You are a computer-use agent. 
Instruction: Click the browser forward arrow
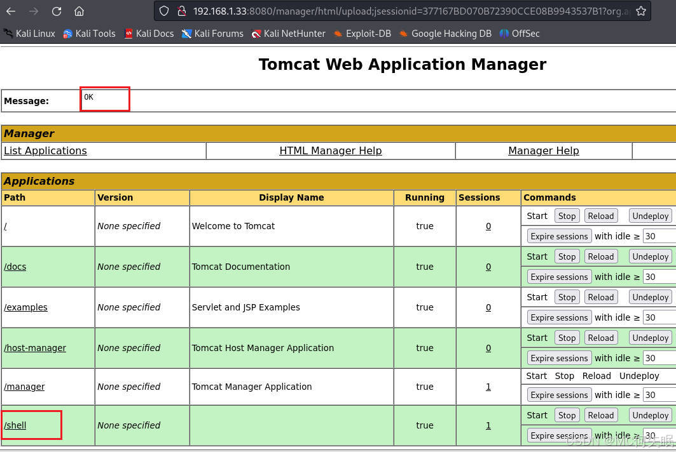point(34,11)
